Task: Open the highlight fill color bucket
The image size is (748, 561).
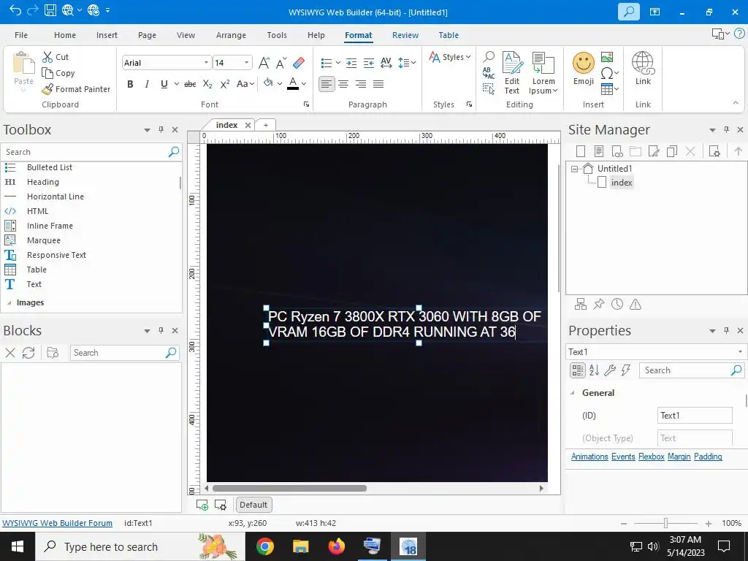Action: coord(268,83)
